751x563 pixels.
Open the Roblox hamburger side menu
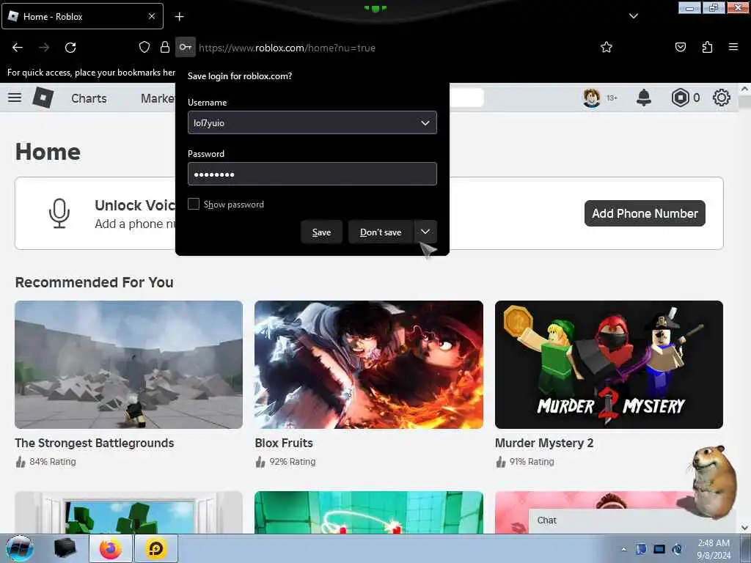[15, 97]
